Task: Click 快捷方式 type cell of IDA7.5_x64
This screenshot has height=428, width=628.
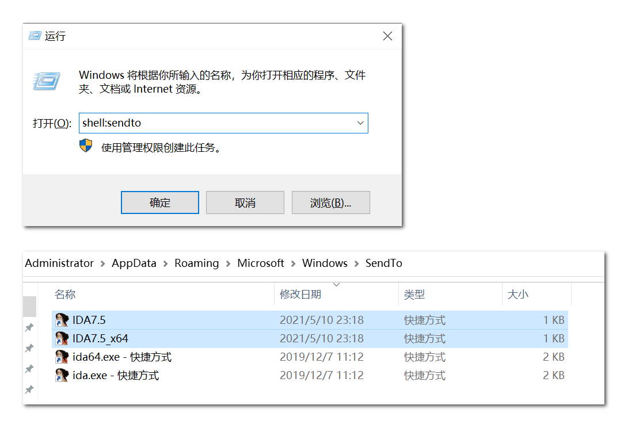Action: (425, 338)
